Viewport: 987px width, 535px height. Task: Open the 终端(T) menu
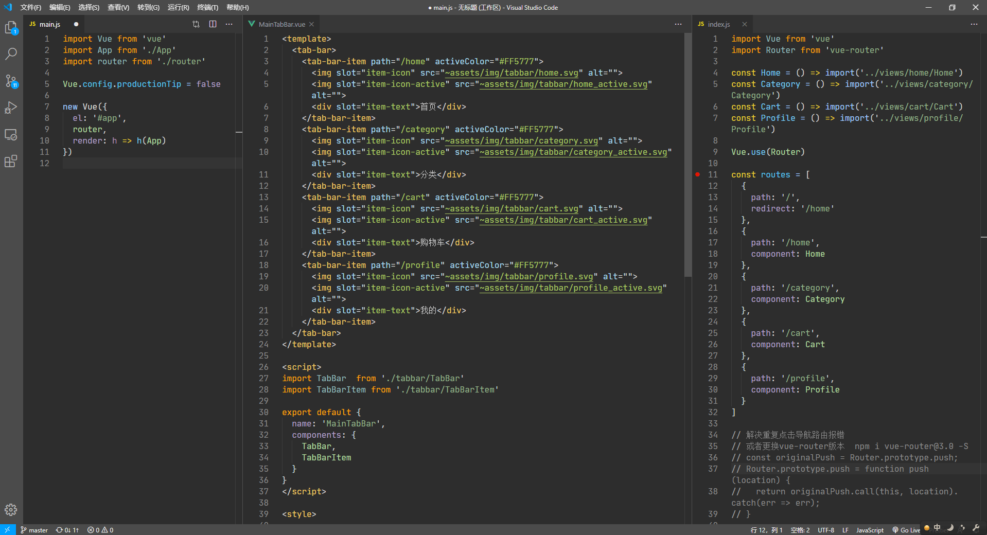click(x=208, y=7)
